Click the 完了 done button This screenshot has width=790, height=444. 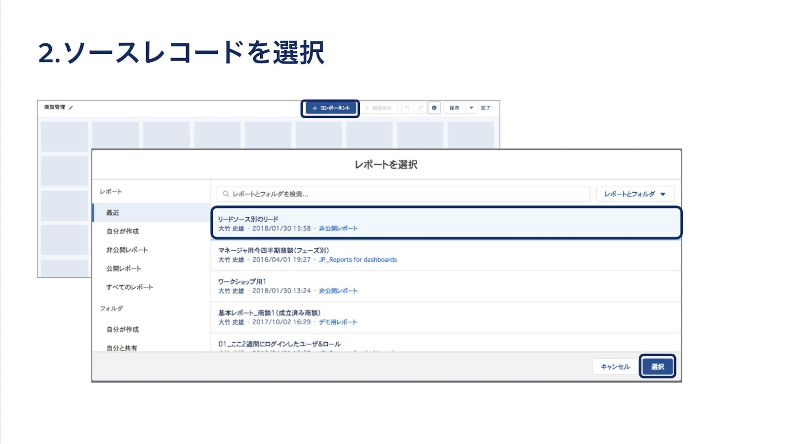pyautogui.click(x=486, y=108)
